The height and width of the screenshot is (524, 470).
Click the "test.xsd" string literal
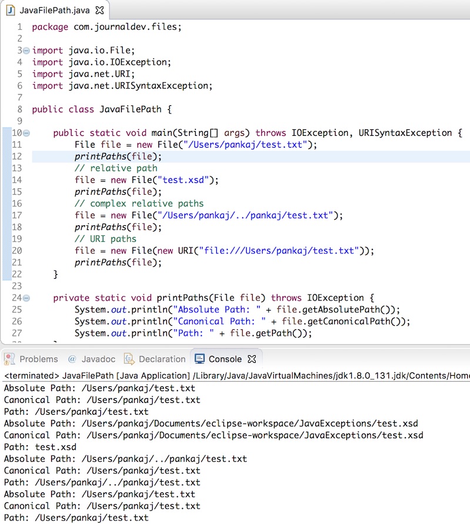(x=183, y=180)
